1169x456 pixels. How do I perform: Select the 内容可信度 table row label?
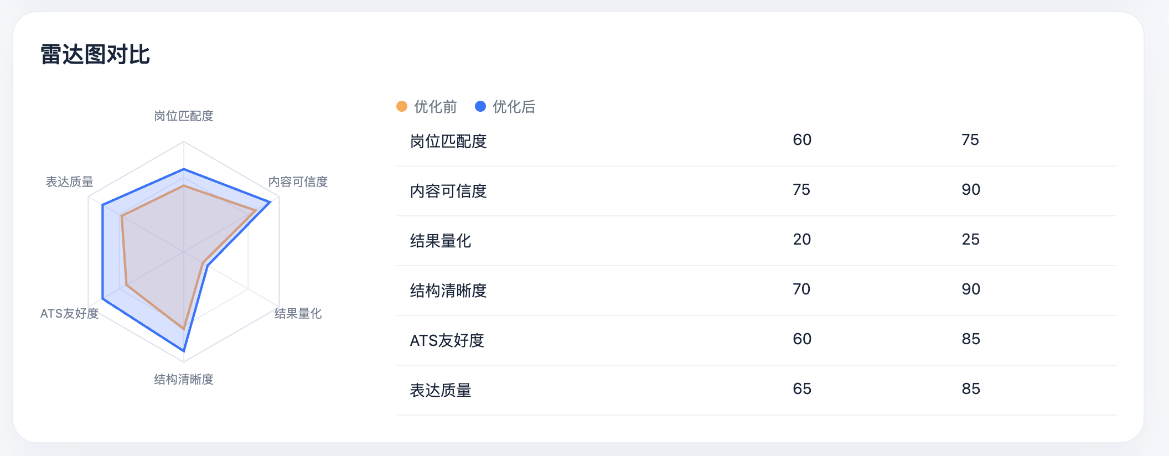pos(448,191)
